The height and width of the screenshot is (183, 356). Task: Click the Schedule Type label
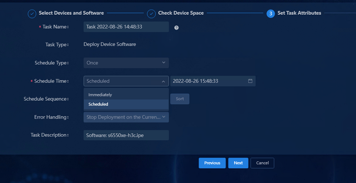tap(52, 63)
